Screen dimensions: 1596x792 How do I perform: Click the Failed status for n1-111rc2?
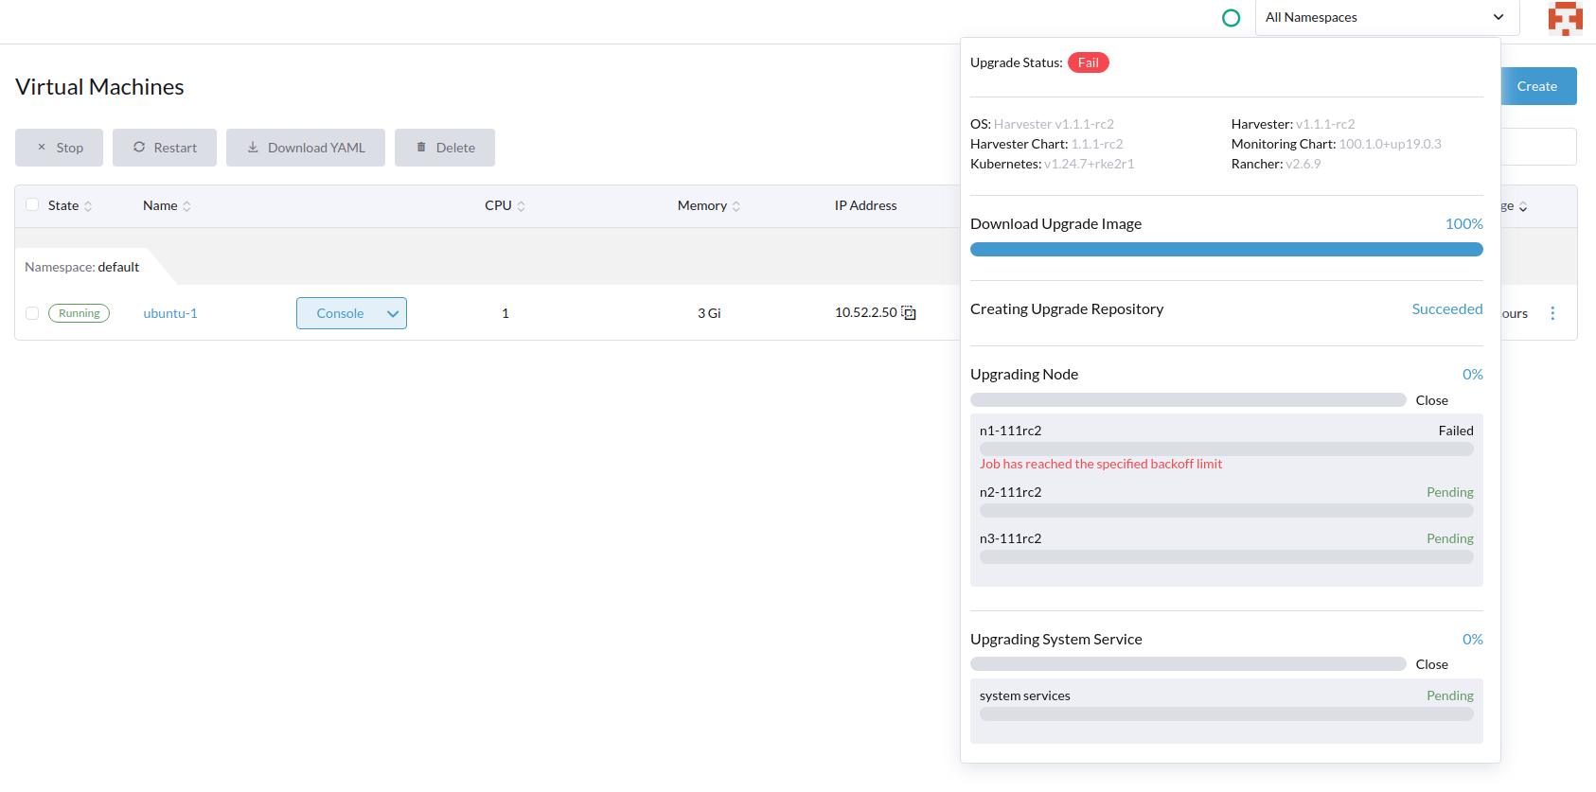(x=1456, y=431)
